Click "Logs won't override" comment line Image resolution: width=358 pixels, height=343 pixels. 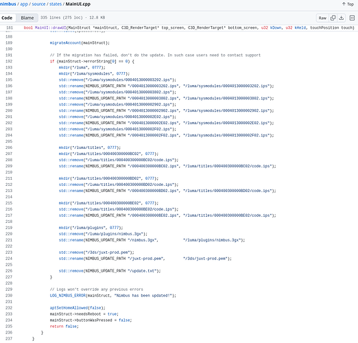(x=97, y=289)
